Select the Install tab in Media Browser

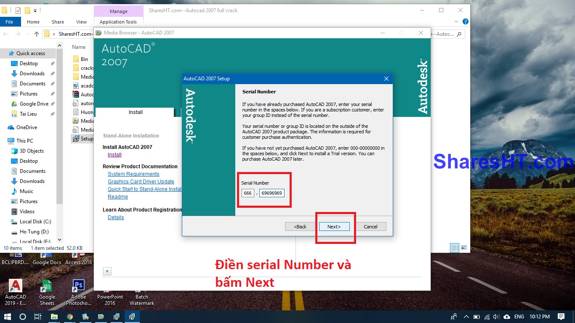[x=135, y=112]
